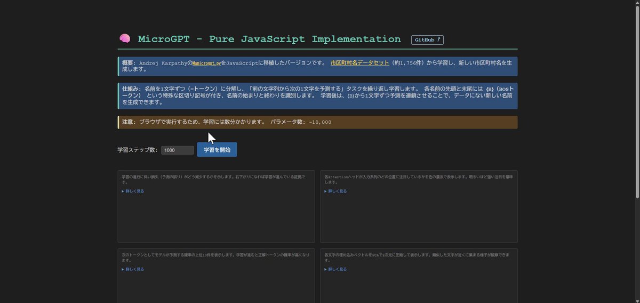The height and width of the screenshot is (303, 640).
Task: Click the 学習を開始 button
Action: coord(217,150)
